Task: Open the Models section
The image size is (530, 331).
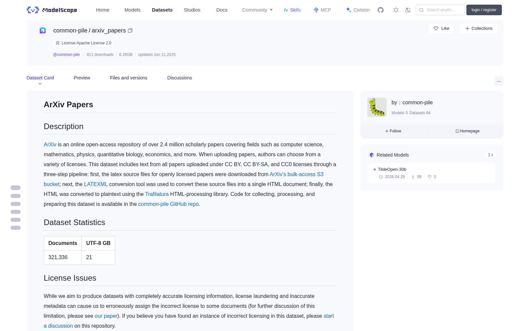Action: pos(132,10)
